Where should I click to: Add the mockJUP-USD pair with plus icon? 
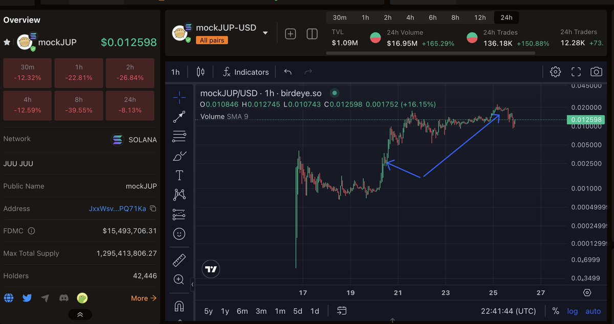click(x=290, y=34)
